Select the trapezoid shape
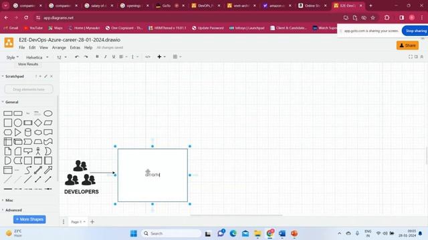This screenshot has width=428, height=240. (38, 141)
